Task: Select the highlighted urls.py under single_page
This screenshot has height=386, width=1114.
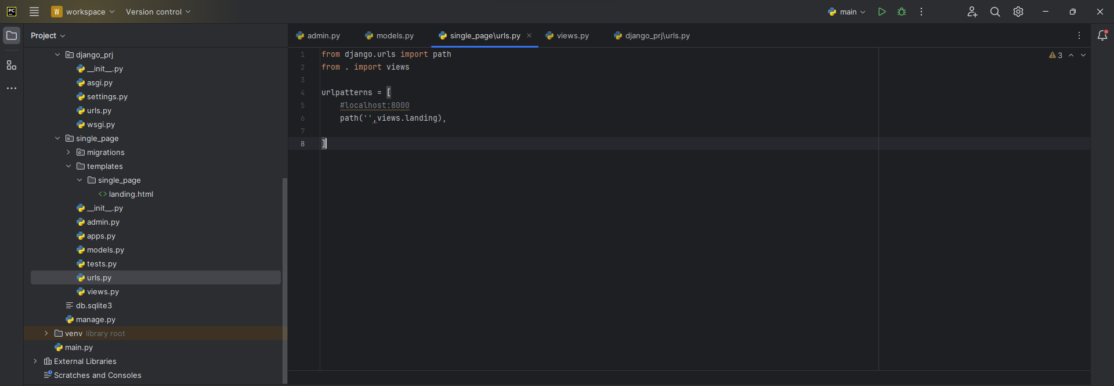Action: (155, 277)
